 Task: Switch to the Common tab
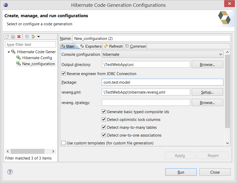tap(136, 46)
